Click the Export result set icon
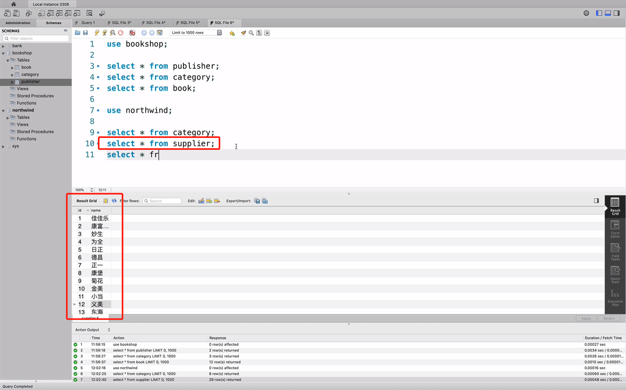Viewport: 626px width, 390px height. pyautogui.click(x=257, y=201)
